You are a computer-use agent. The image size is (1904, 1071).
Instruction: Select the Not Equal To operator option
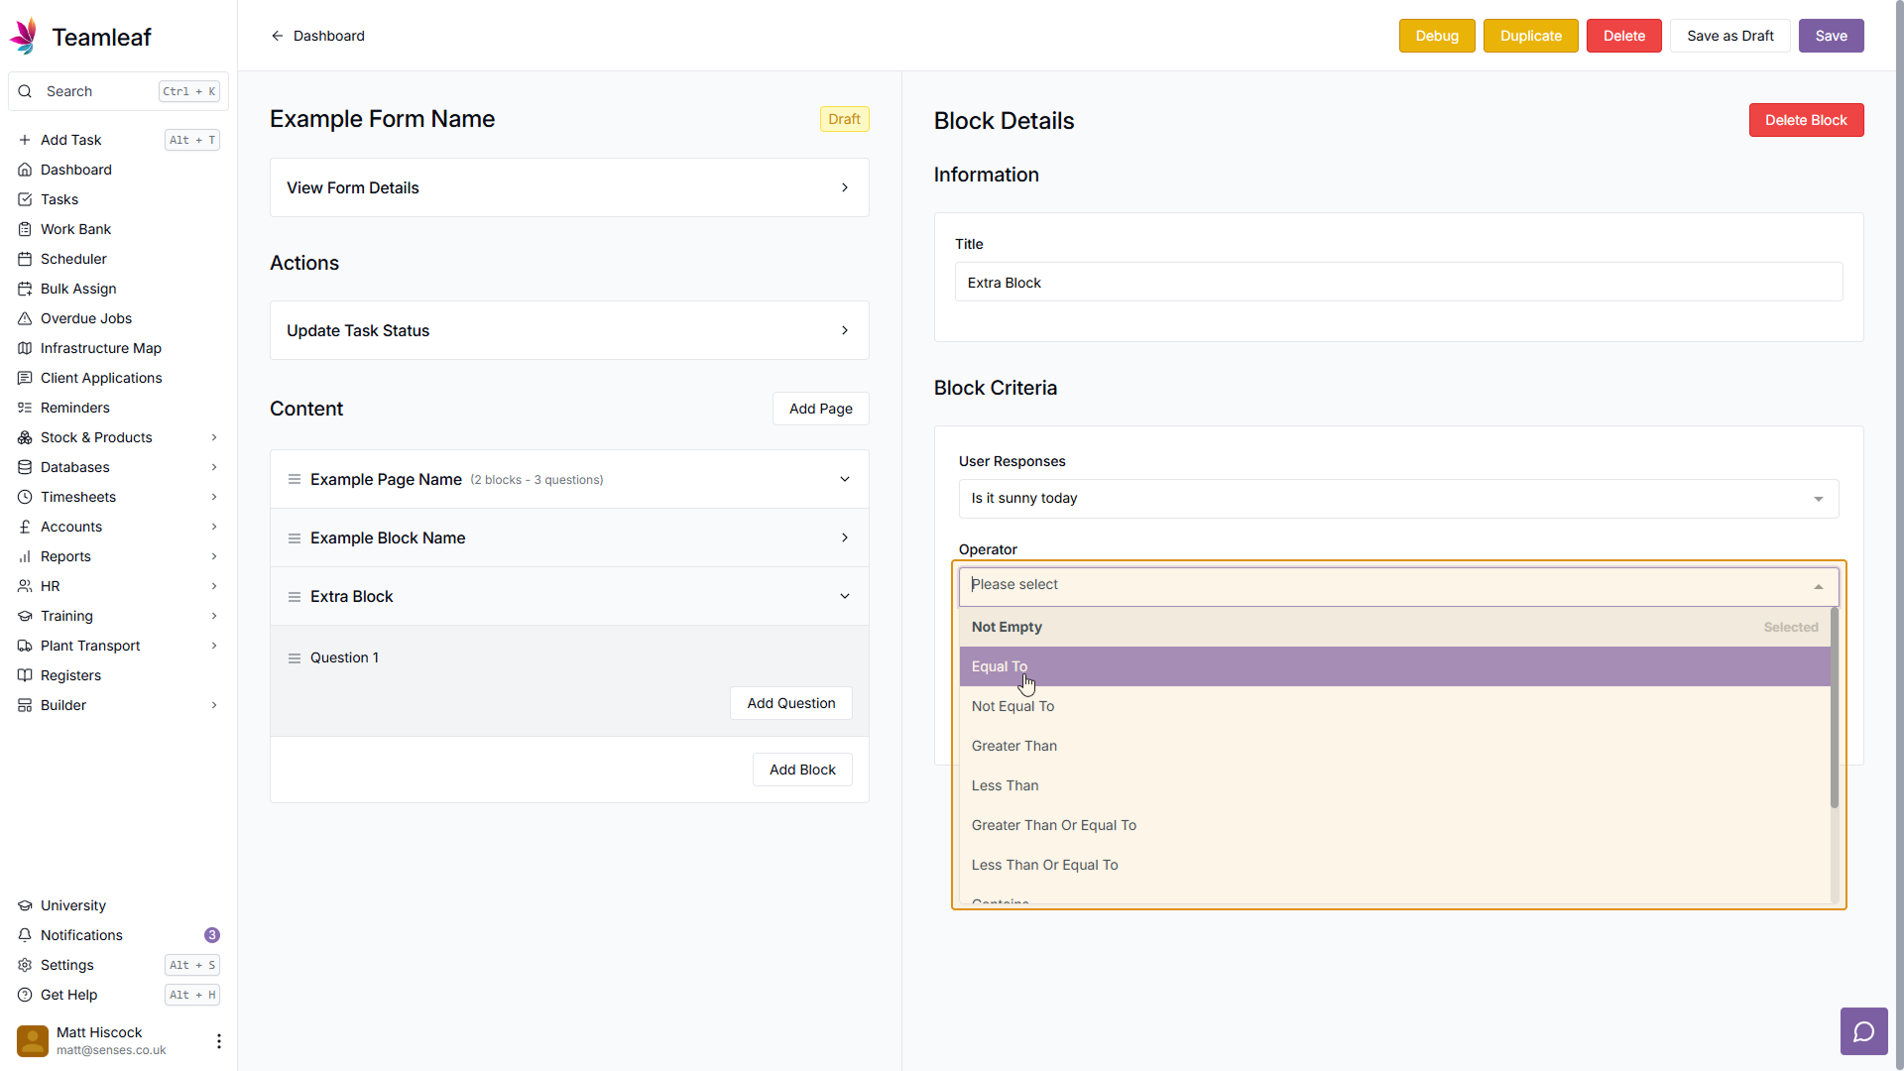(x=1012, y=706)
